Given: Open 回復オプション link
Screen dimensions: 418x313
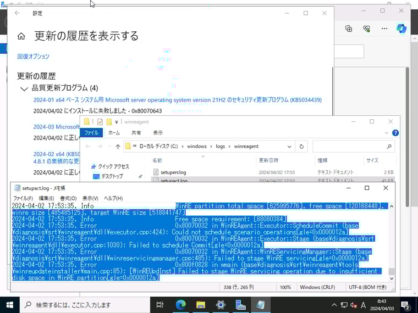Looking at the screenshot, I should 34,57.
